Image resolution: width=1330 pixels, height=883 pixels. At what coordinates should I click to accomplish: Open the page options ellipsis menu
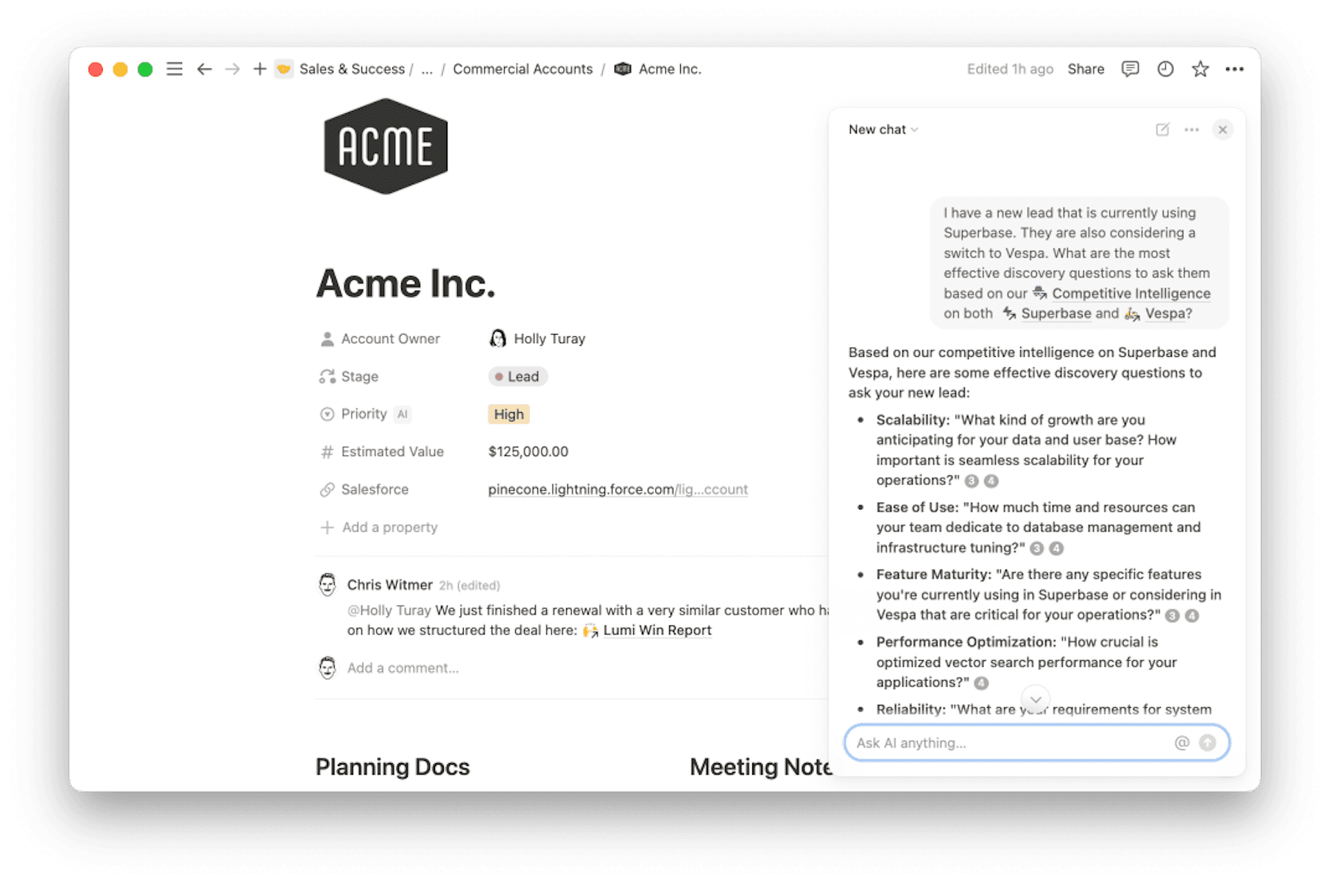pos(1235,68)
